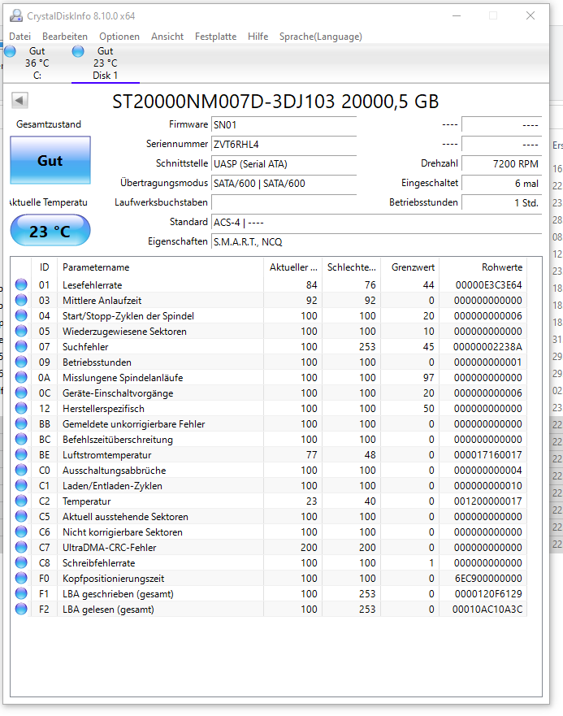Click the Grenzwert column header
Image resolution: width=563 pixels, height=716 pixels.
(x=409, y=267)
